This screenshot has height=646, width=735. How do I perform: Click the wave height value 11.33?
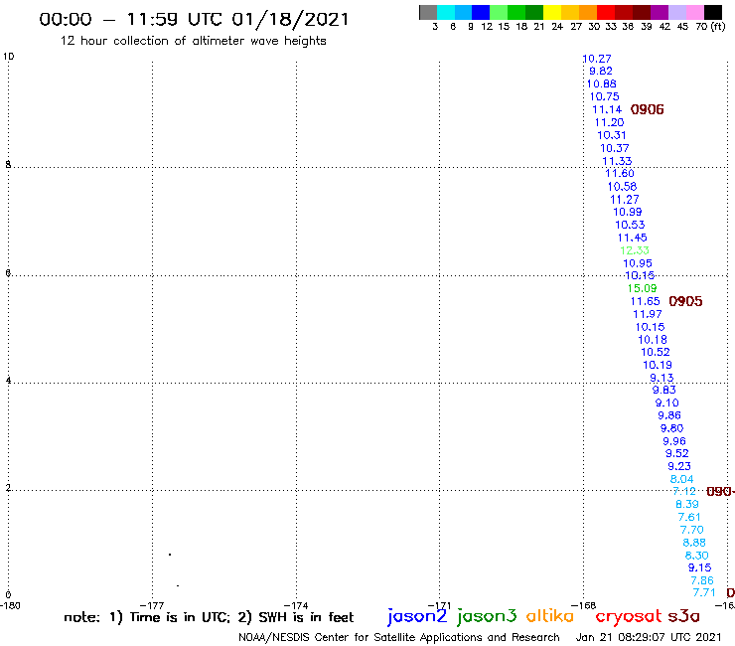pos(617,161)
